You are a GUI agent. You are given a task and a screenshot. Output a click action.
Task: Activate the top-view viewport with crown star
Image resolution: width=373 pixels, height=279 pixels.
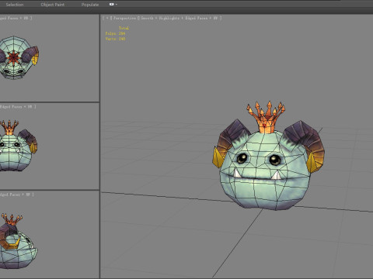tap(50, 58)
